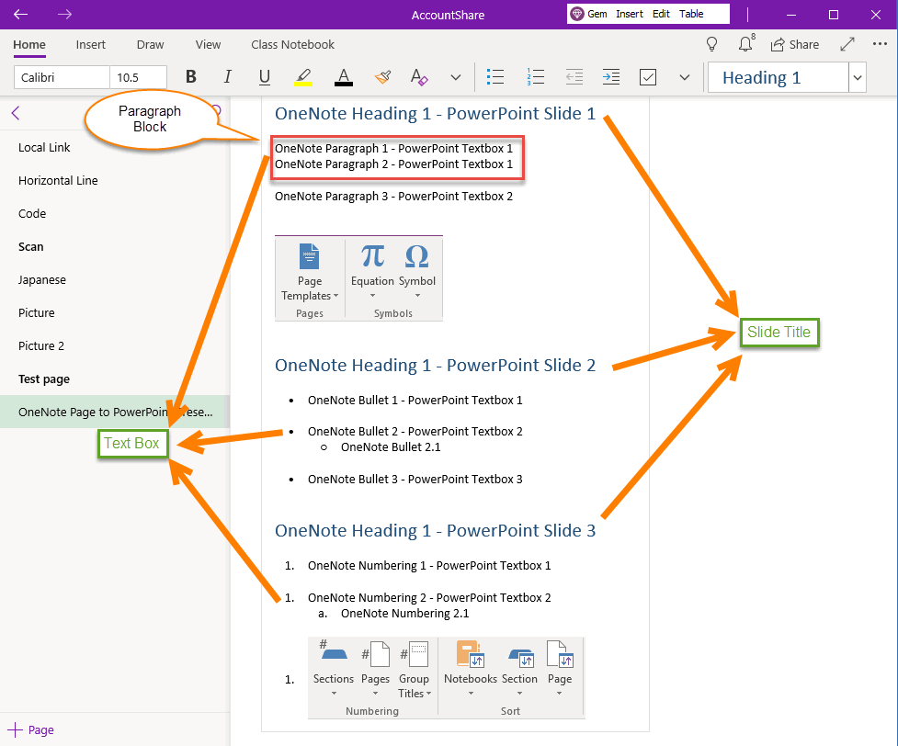Click the OneNote Bullet 3 line
898x746 pixels.
coord(415,480)
